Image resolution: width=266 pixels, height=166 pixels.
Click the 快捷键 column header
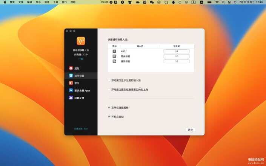tap(177, 46)
